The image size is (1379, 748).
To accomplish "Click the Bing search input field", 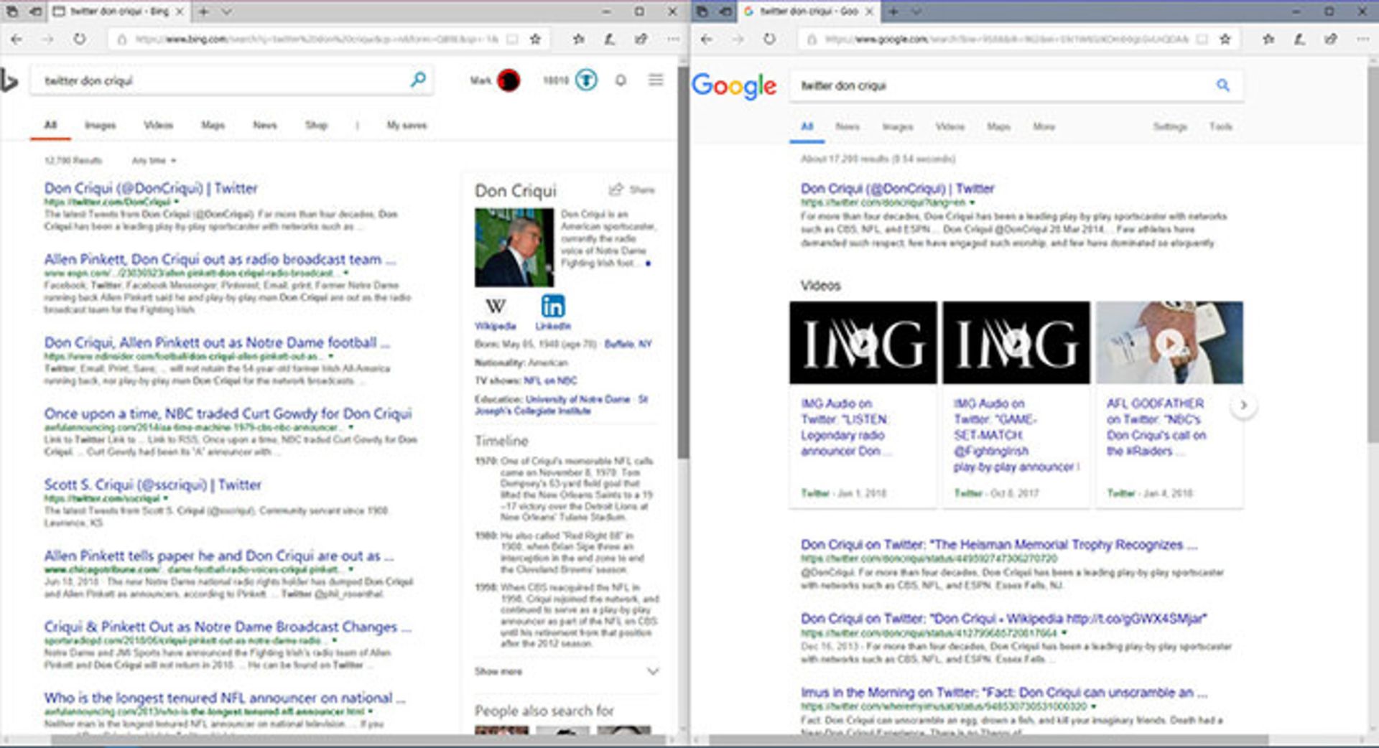I will [x=215, y=80].
